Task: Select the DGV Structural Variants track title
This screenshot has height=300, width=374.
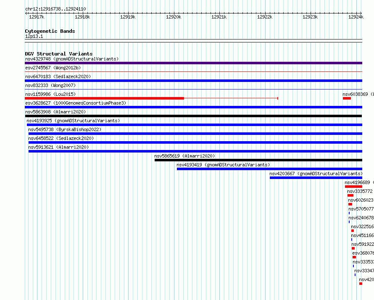Action: 59,54
